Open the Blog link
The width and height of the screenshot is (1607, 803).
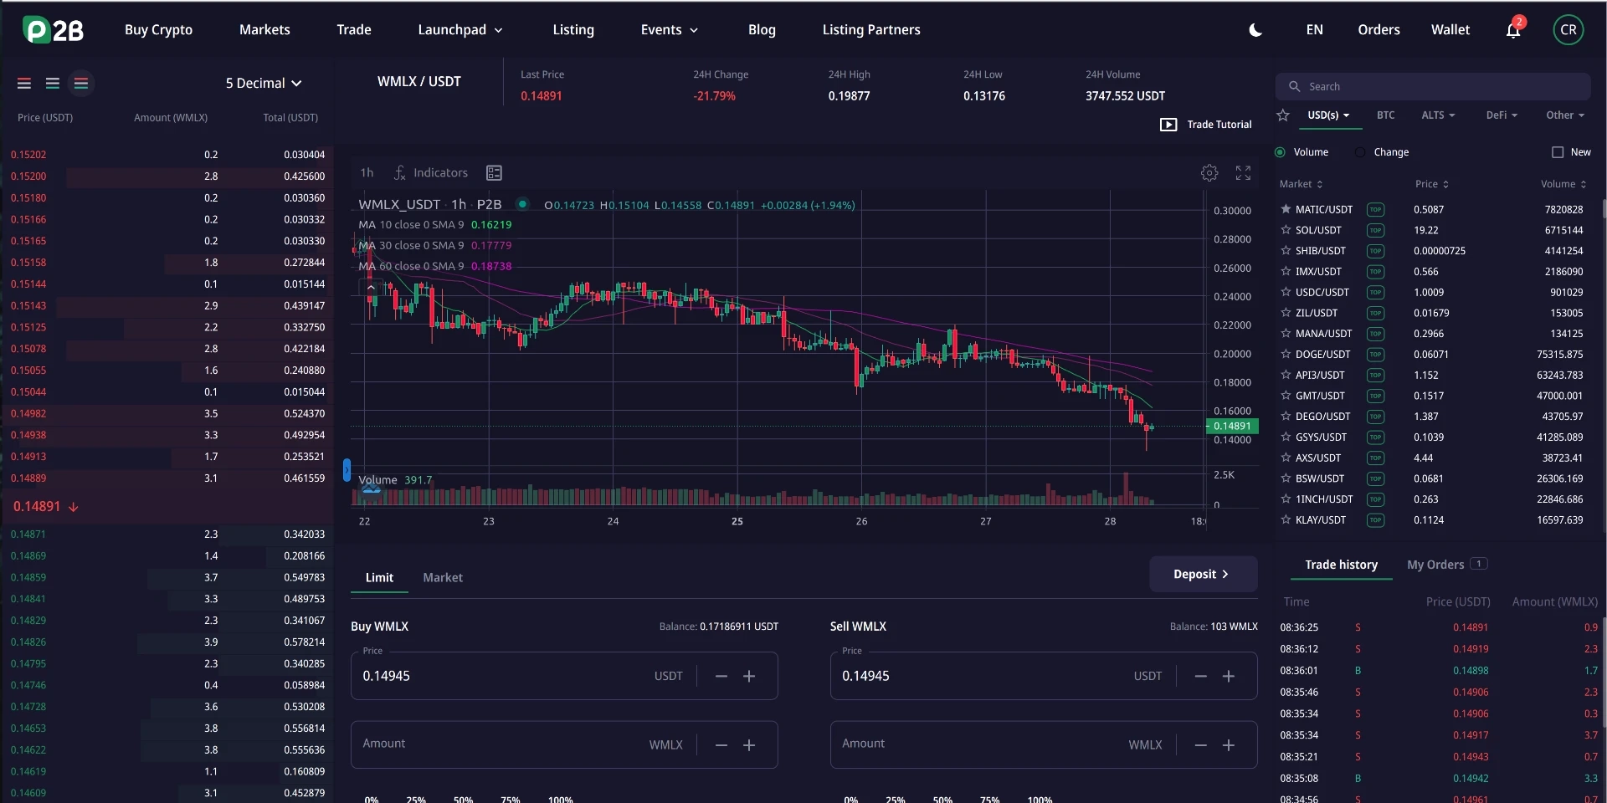(762, 30)
